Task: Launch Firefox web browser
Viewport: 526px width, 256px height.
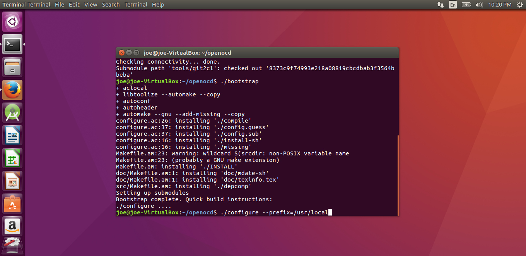Action: pos(13,90)
